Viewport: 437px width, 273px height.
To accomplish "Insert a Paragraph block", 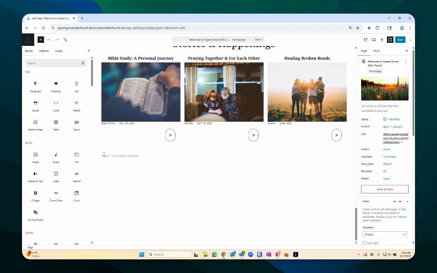I will [x=35, y=86].
